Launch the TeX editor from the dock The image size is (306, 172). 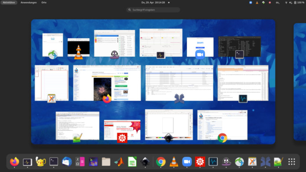click(x=93, y=161)
